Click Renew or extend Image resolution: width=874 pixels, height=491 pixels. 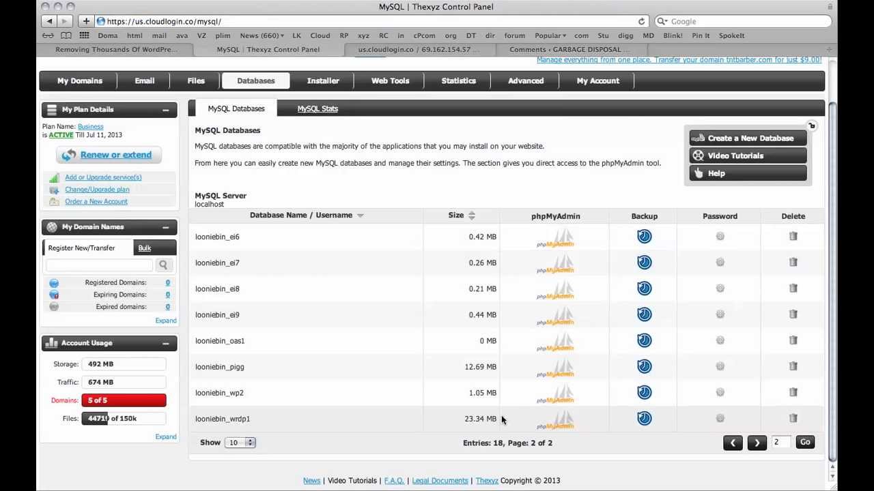[109, 155]
